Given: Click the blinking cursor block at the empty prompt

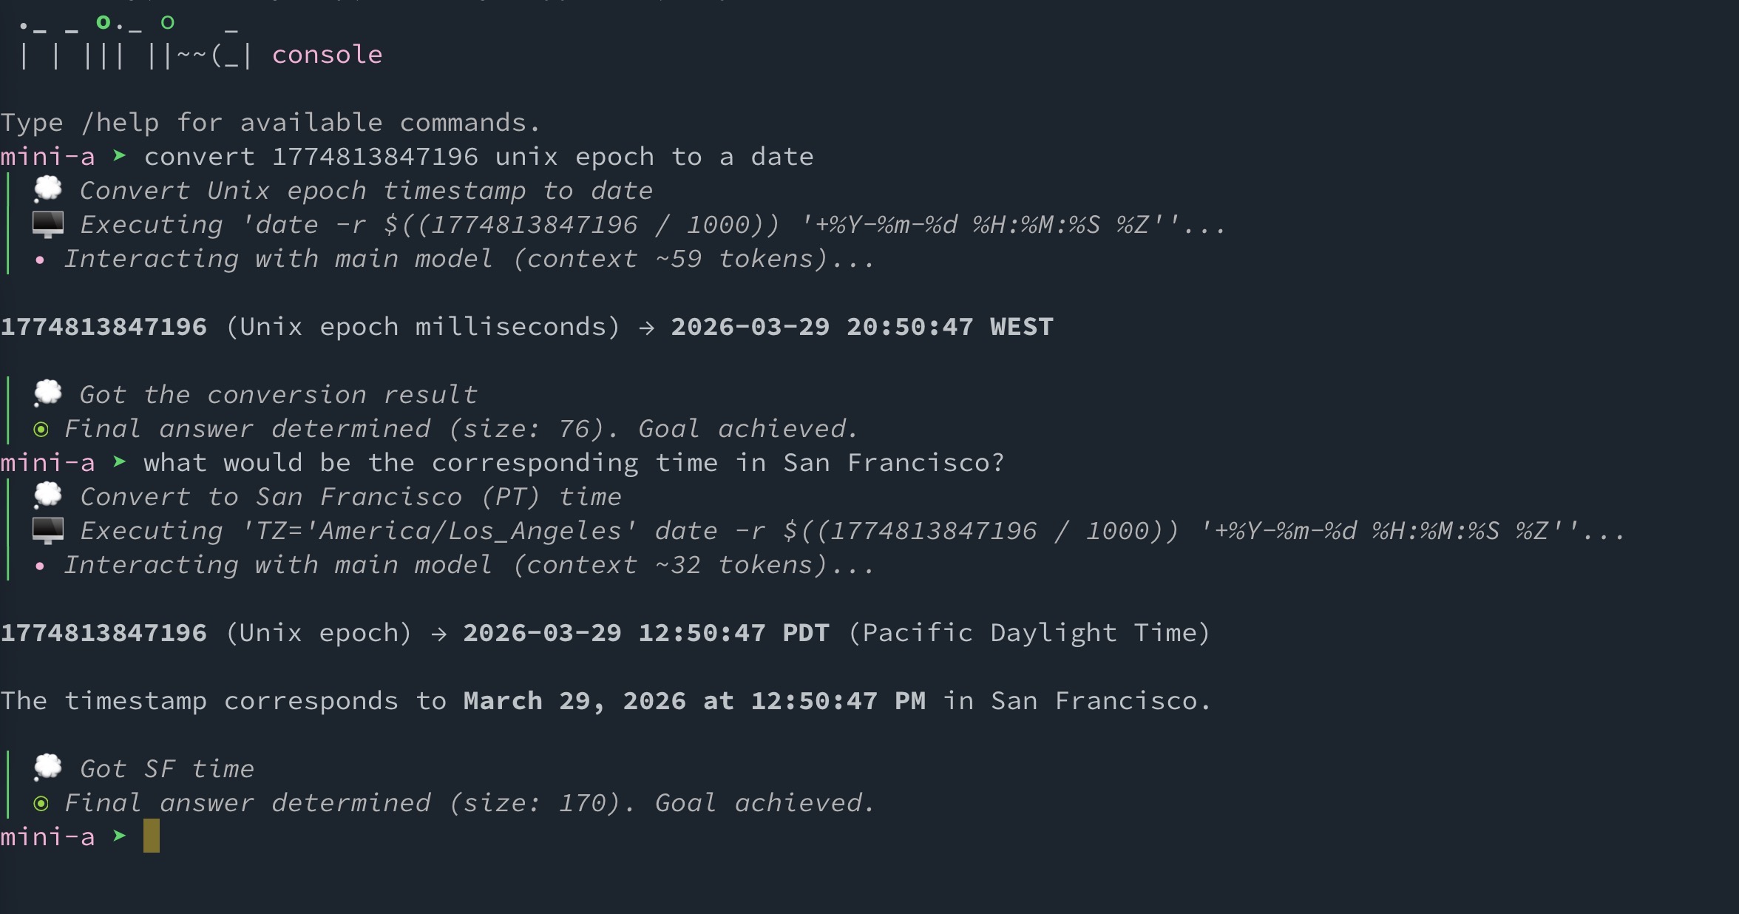Looking at the screenshot, I should 152,836.
